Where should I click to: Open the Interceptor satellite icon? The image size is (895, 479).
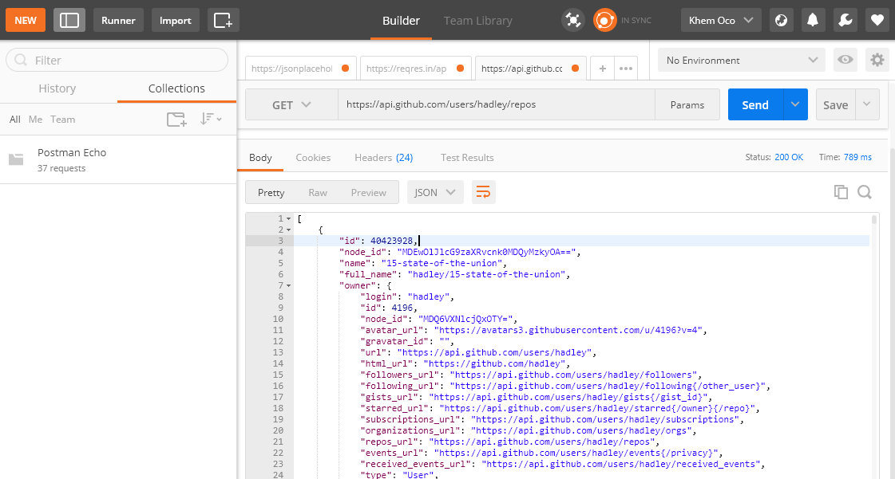coord(573,20)
